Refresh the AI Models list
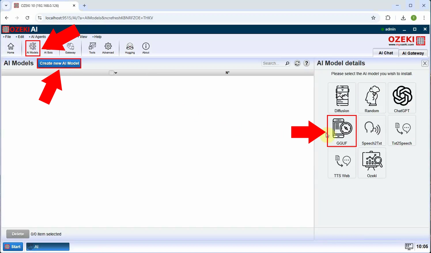Image resolution: width=431 pixels, height=253 pixels. click(x=297, y=63)
